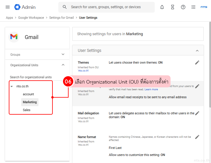The height and width of the screenshot is (163, 211).
Task: Click the Themes setting title
Action: 83,62
